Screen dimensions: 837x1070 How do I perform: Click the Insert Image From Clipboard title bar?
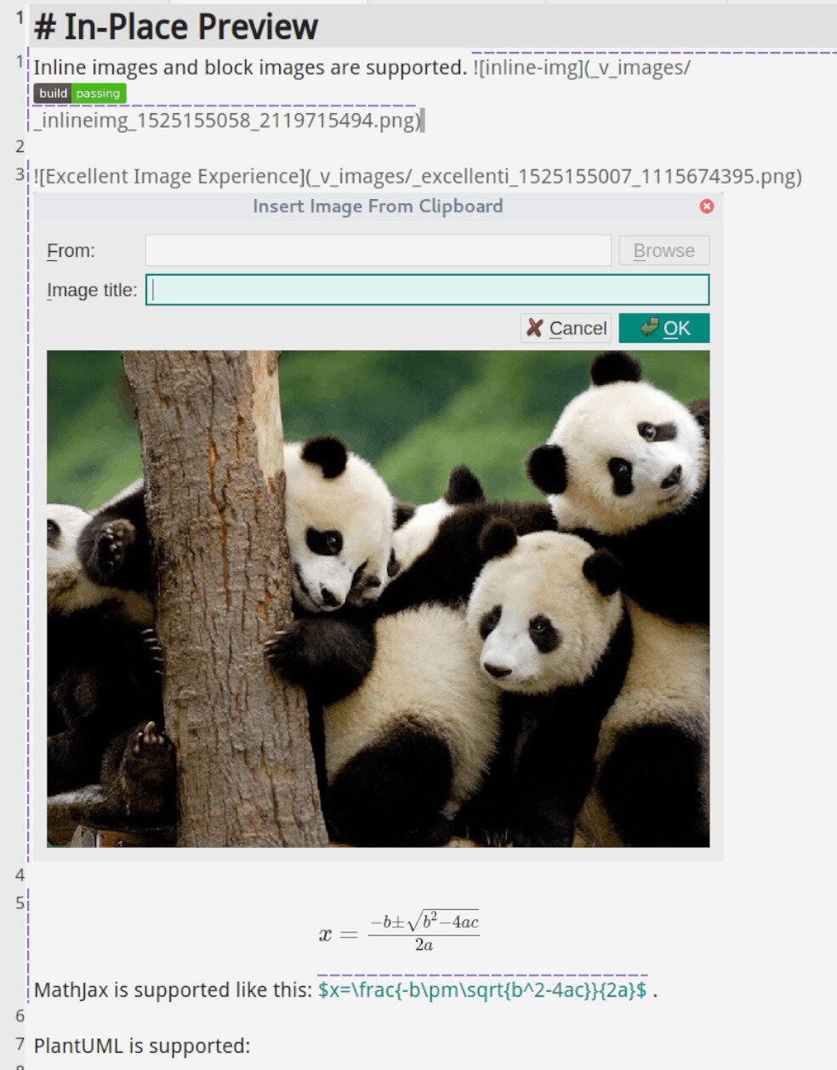(x=377, y=206)
